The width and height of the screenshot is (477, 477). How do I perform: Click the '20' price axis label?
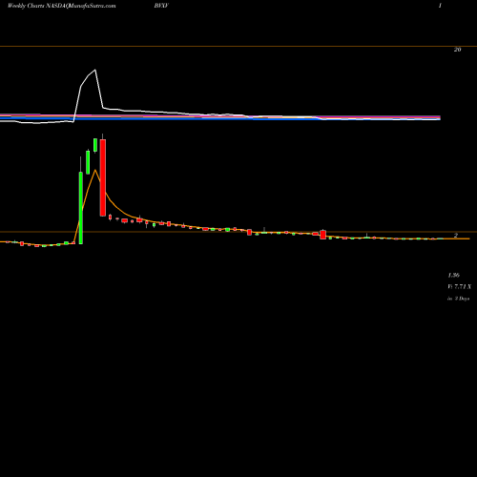pyautogui.click(x=457, y=50)
